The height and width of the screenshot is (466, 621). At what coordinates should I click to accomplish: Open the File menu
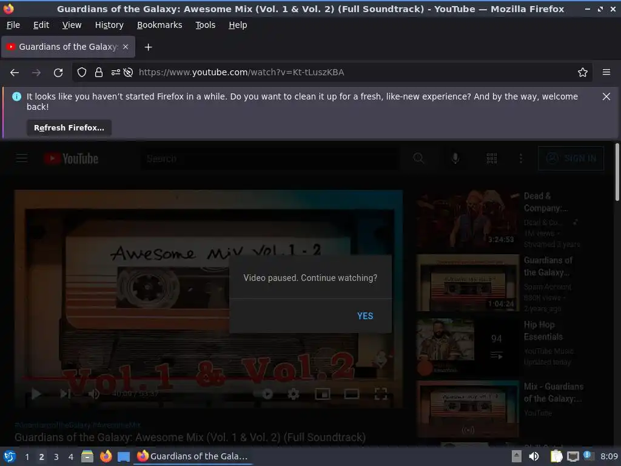click(x=13, y=25)
